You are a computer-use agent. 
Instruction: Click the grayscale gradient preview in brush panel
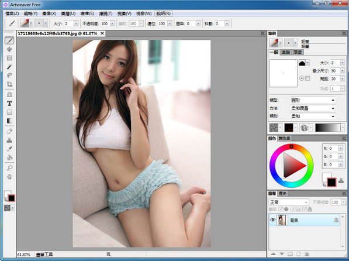(327, 128)
